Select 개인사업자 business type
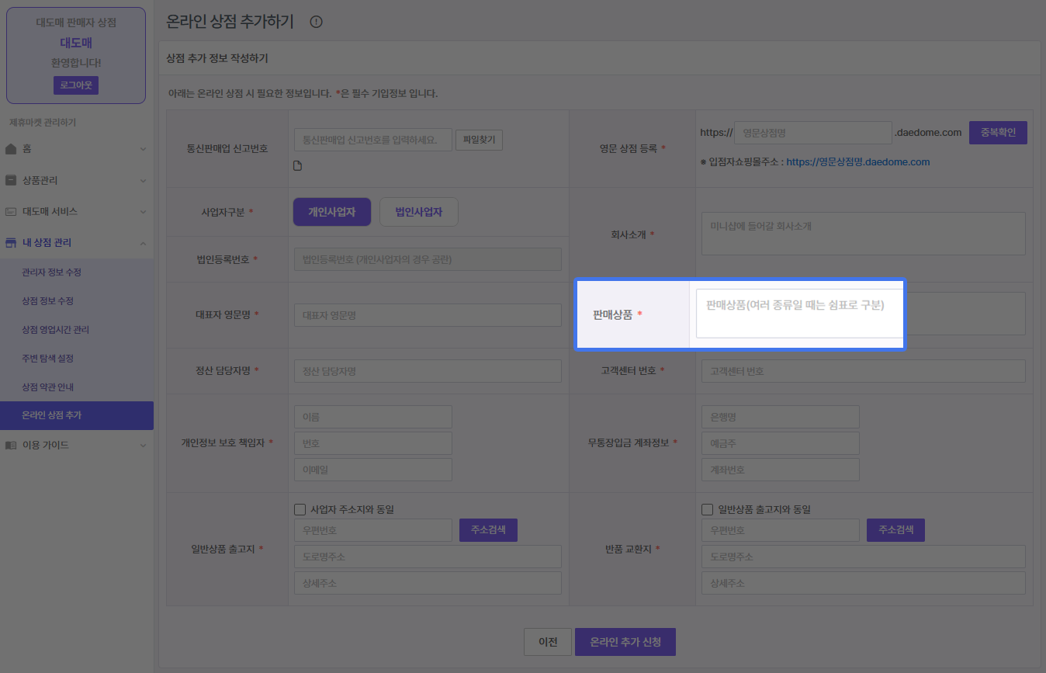 point(331,212)
